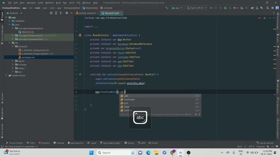Click Collapse All icon in Project panel
280x157 pixels.
coord(61,13)
